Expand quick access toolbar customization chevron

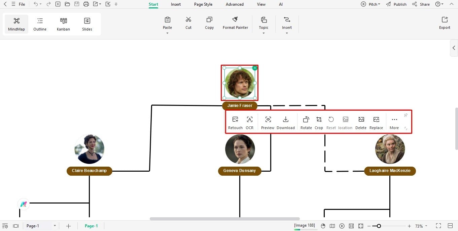point(116,4)
